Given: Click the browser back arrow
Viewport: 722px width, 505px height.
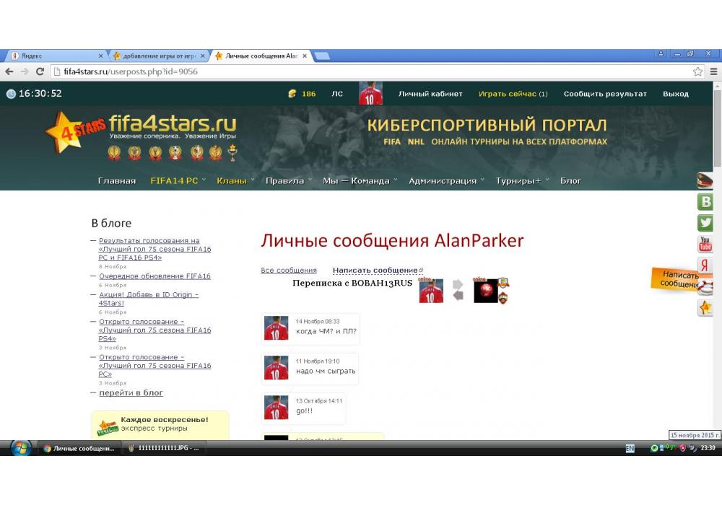Looking at the screenshot, I should [9, 71].
